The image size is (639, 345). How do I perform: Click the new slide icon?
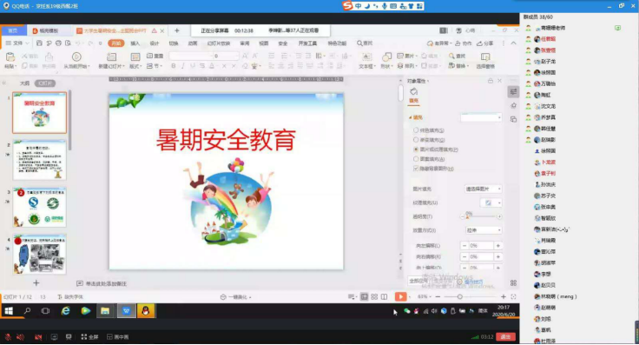pos(111,56)
